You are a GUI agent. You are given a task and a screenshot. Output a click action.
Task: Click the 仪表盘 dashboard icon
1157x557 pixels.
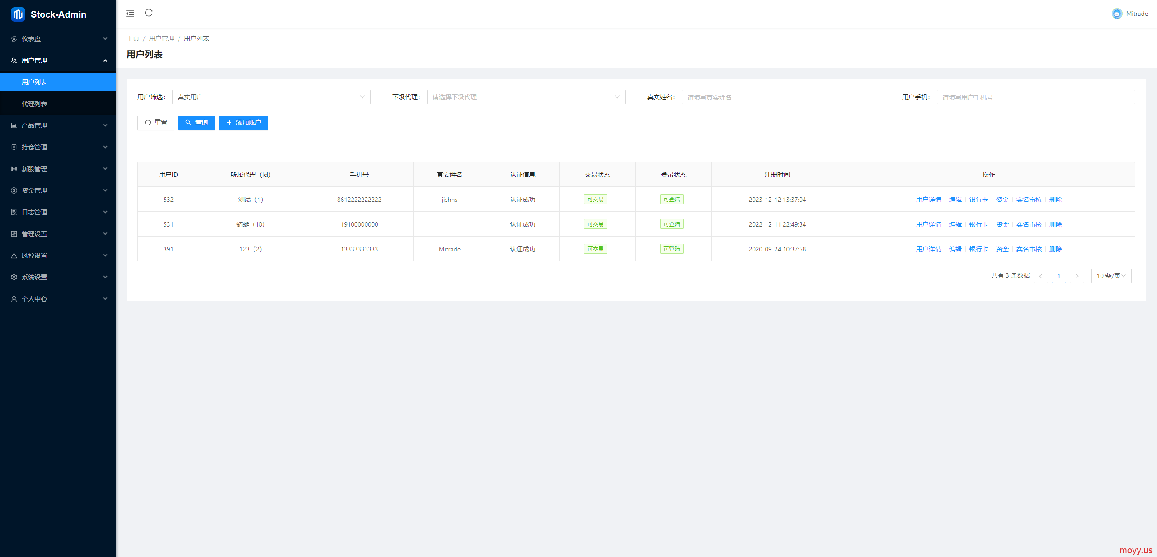[14, 39]
